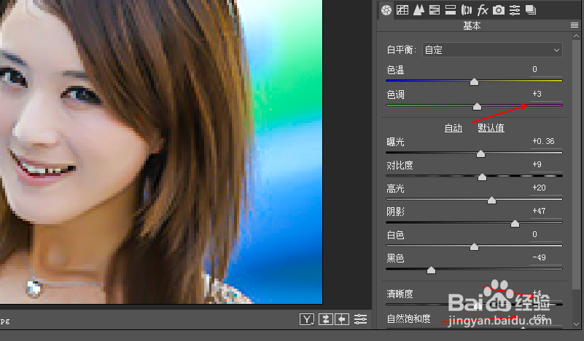The height and width of the screenshot is (341, 584).
Task: Click the 白色 label
Action: [x=395, y=235]
